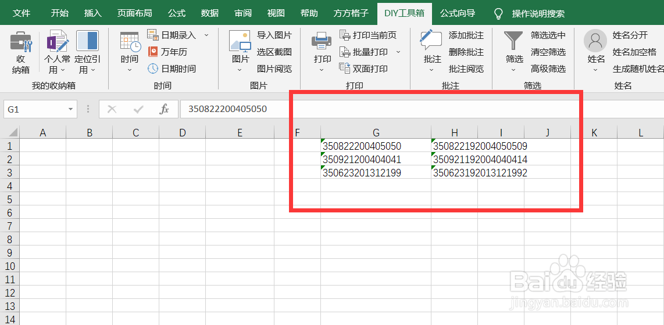This screenshot has height=325, width=664.
Task: Click the lightbulb search icon
Action: (498, 13)
